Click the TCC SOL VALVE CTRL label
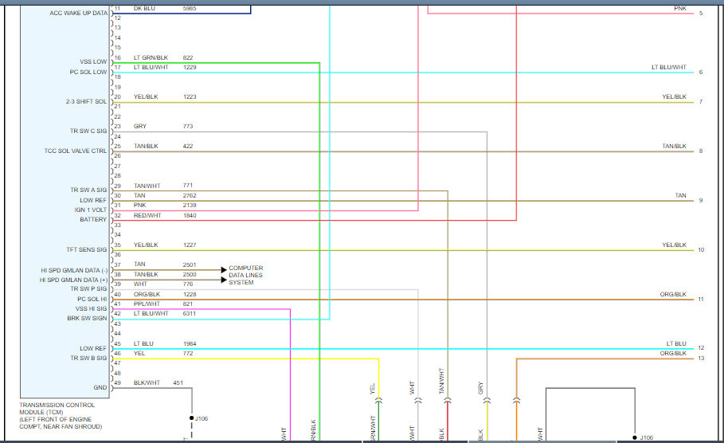Viewport: 724px width, 443px height. point(75,151)
